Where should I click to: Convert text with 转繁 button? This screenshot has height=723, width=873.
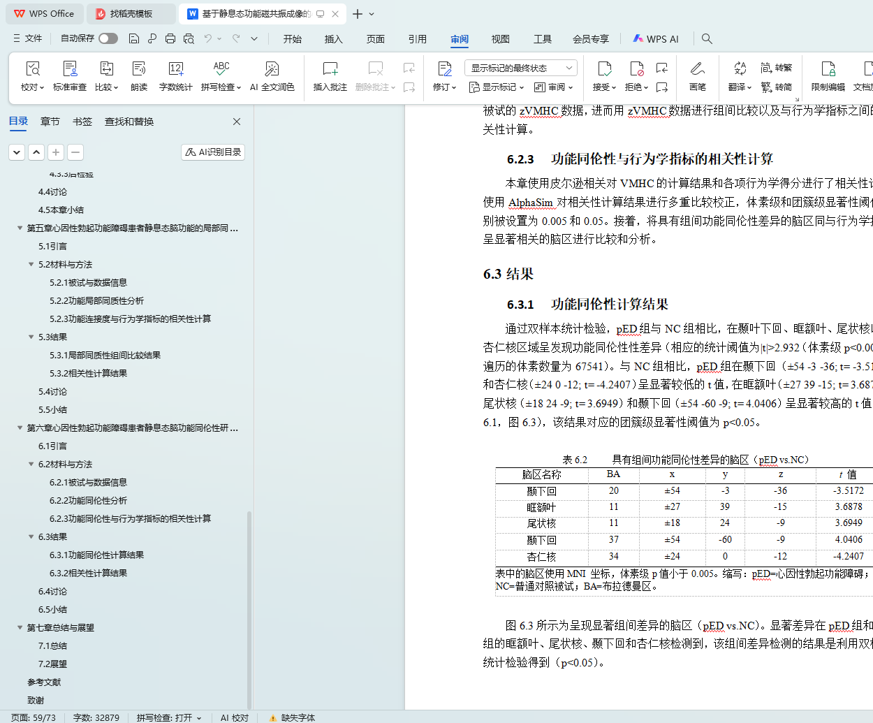[x=777, y=68]
